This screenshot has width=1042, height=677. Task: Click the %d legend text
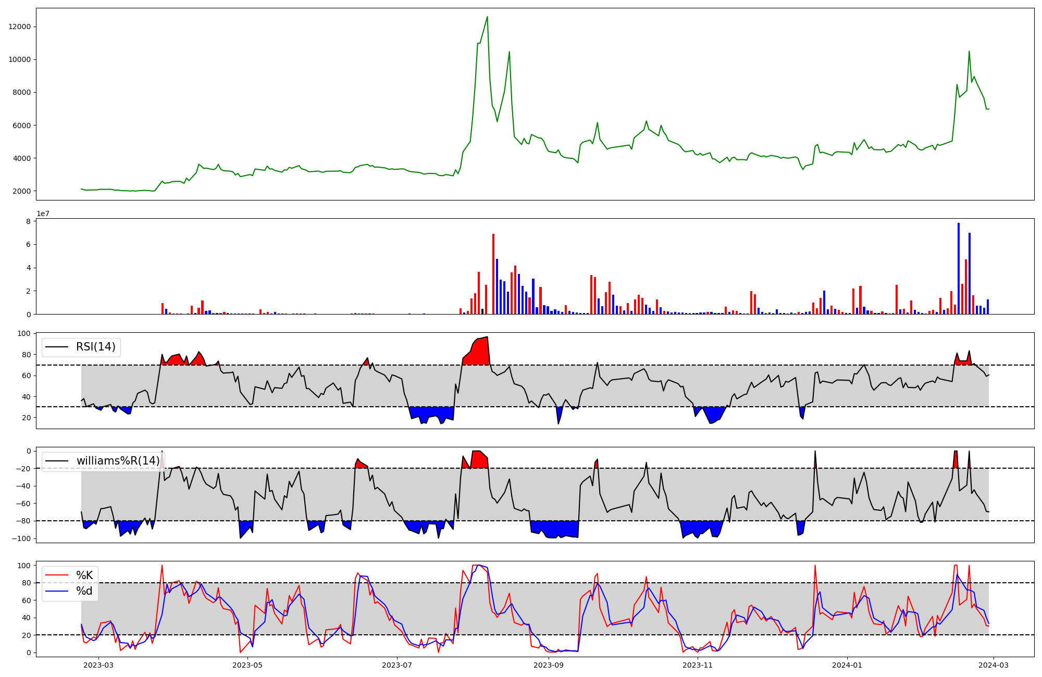(84, 591)
